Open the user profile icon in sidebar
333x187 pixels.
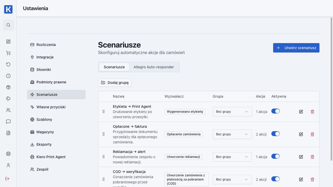click(x=8, y=165)
